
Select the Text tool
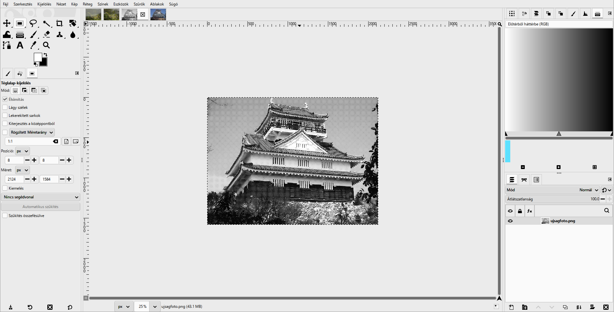(20, 45)
